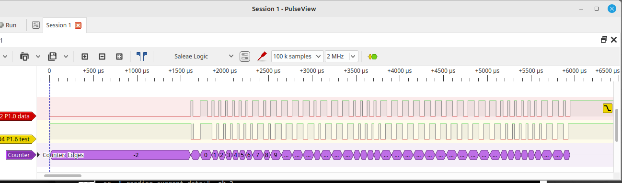
Task: Click the Run capture button
Action: point(9,25)
